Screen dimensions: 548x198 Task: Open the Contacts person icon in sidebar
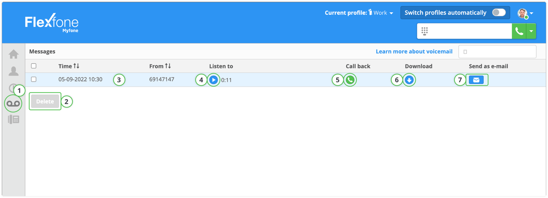14,71
